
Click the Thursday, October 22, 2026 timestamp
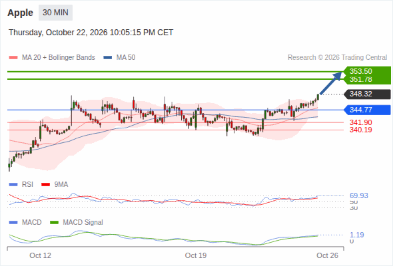[x=91, y=33]
